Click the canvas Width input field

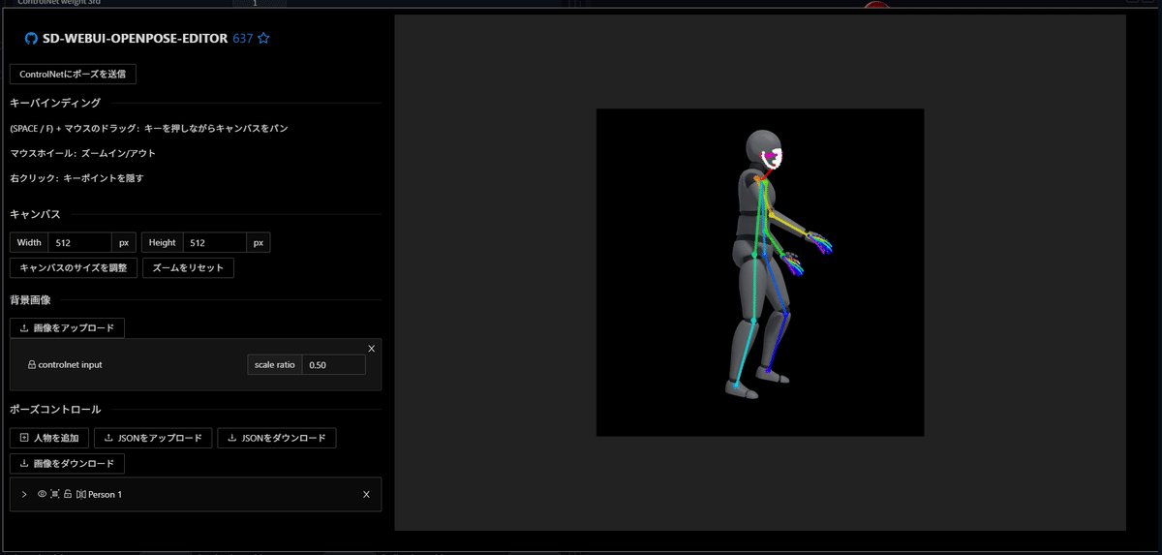pos(80,242)
